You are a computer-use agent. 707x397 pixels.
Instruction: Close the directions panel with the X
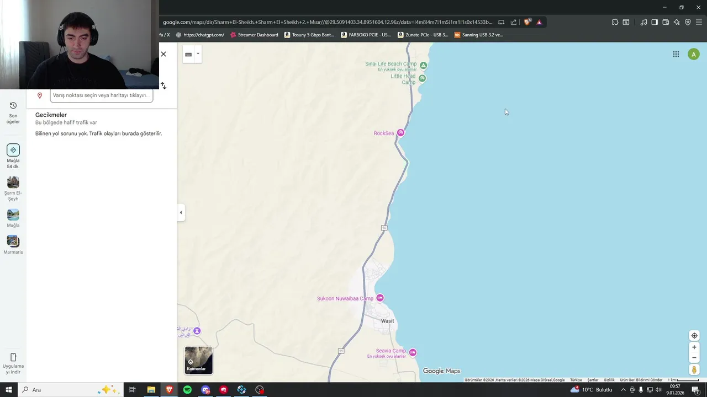click(x=163, y=54)
